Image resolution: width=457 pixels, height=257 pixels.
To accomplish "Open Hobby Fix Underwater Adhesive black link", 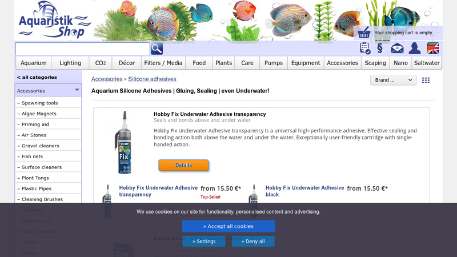I will coord(304,191).
